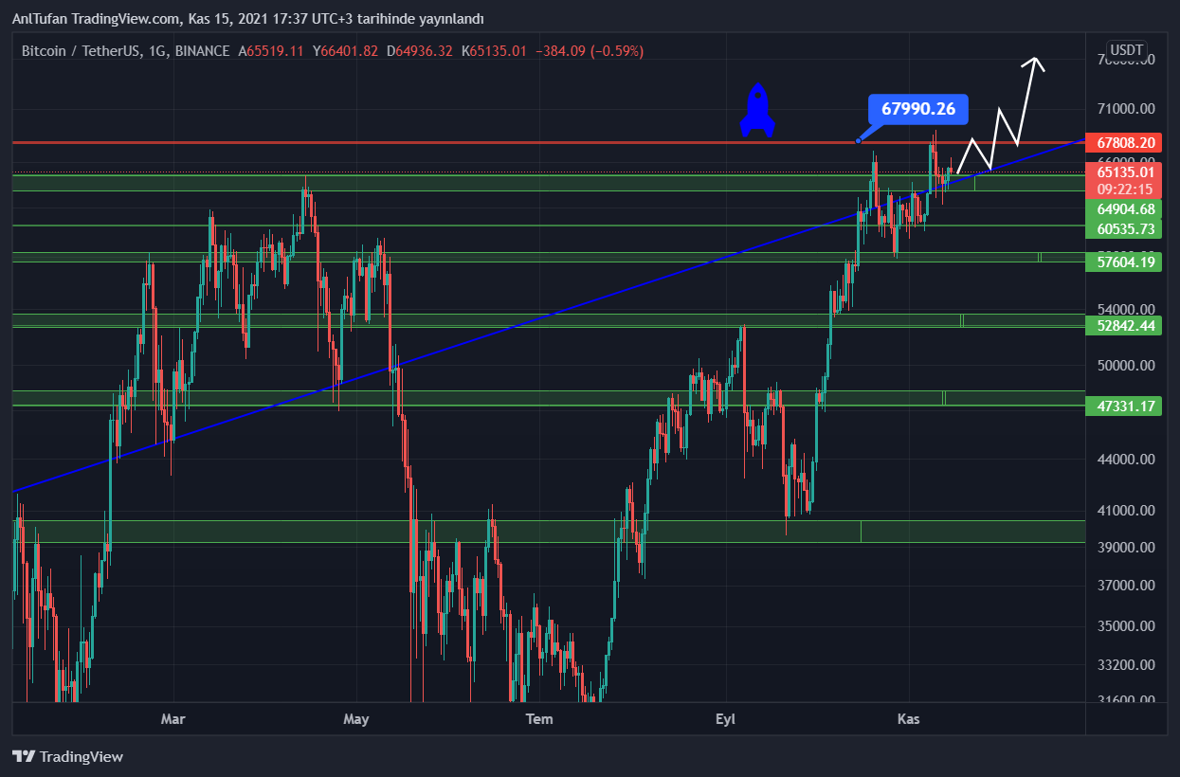Click the blue rocket icon above resistance
1180x777 pixels.
point(756,110)
